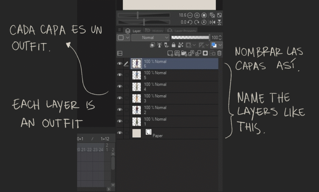Screen dimensions: 319x192
Task: Select layer 2
Action: point(174,110)
